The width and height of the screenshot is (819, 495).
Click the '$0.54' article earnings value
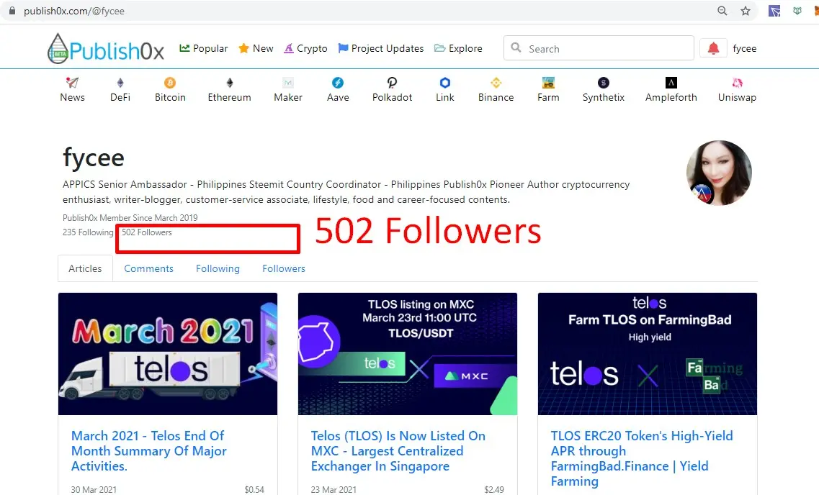tap(254, 489)
